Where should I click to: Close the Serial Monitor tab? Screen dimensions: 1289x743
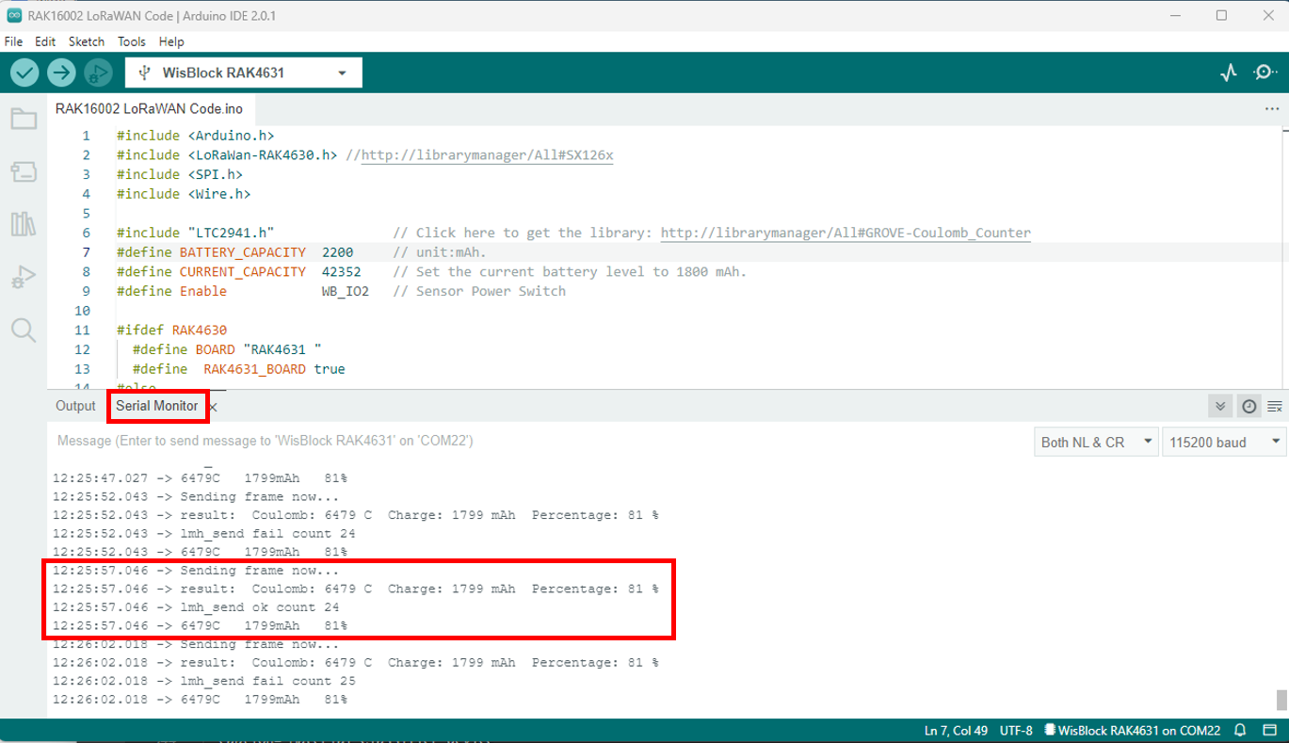click(214, 407)
